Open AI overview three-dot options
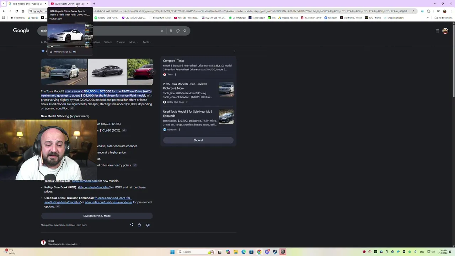Image resolution: width=455 pixels, height=256 pixels. (x=235, y=51)
